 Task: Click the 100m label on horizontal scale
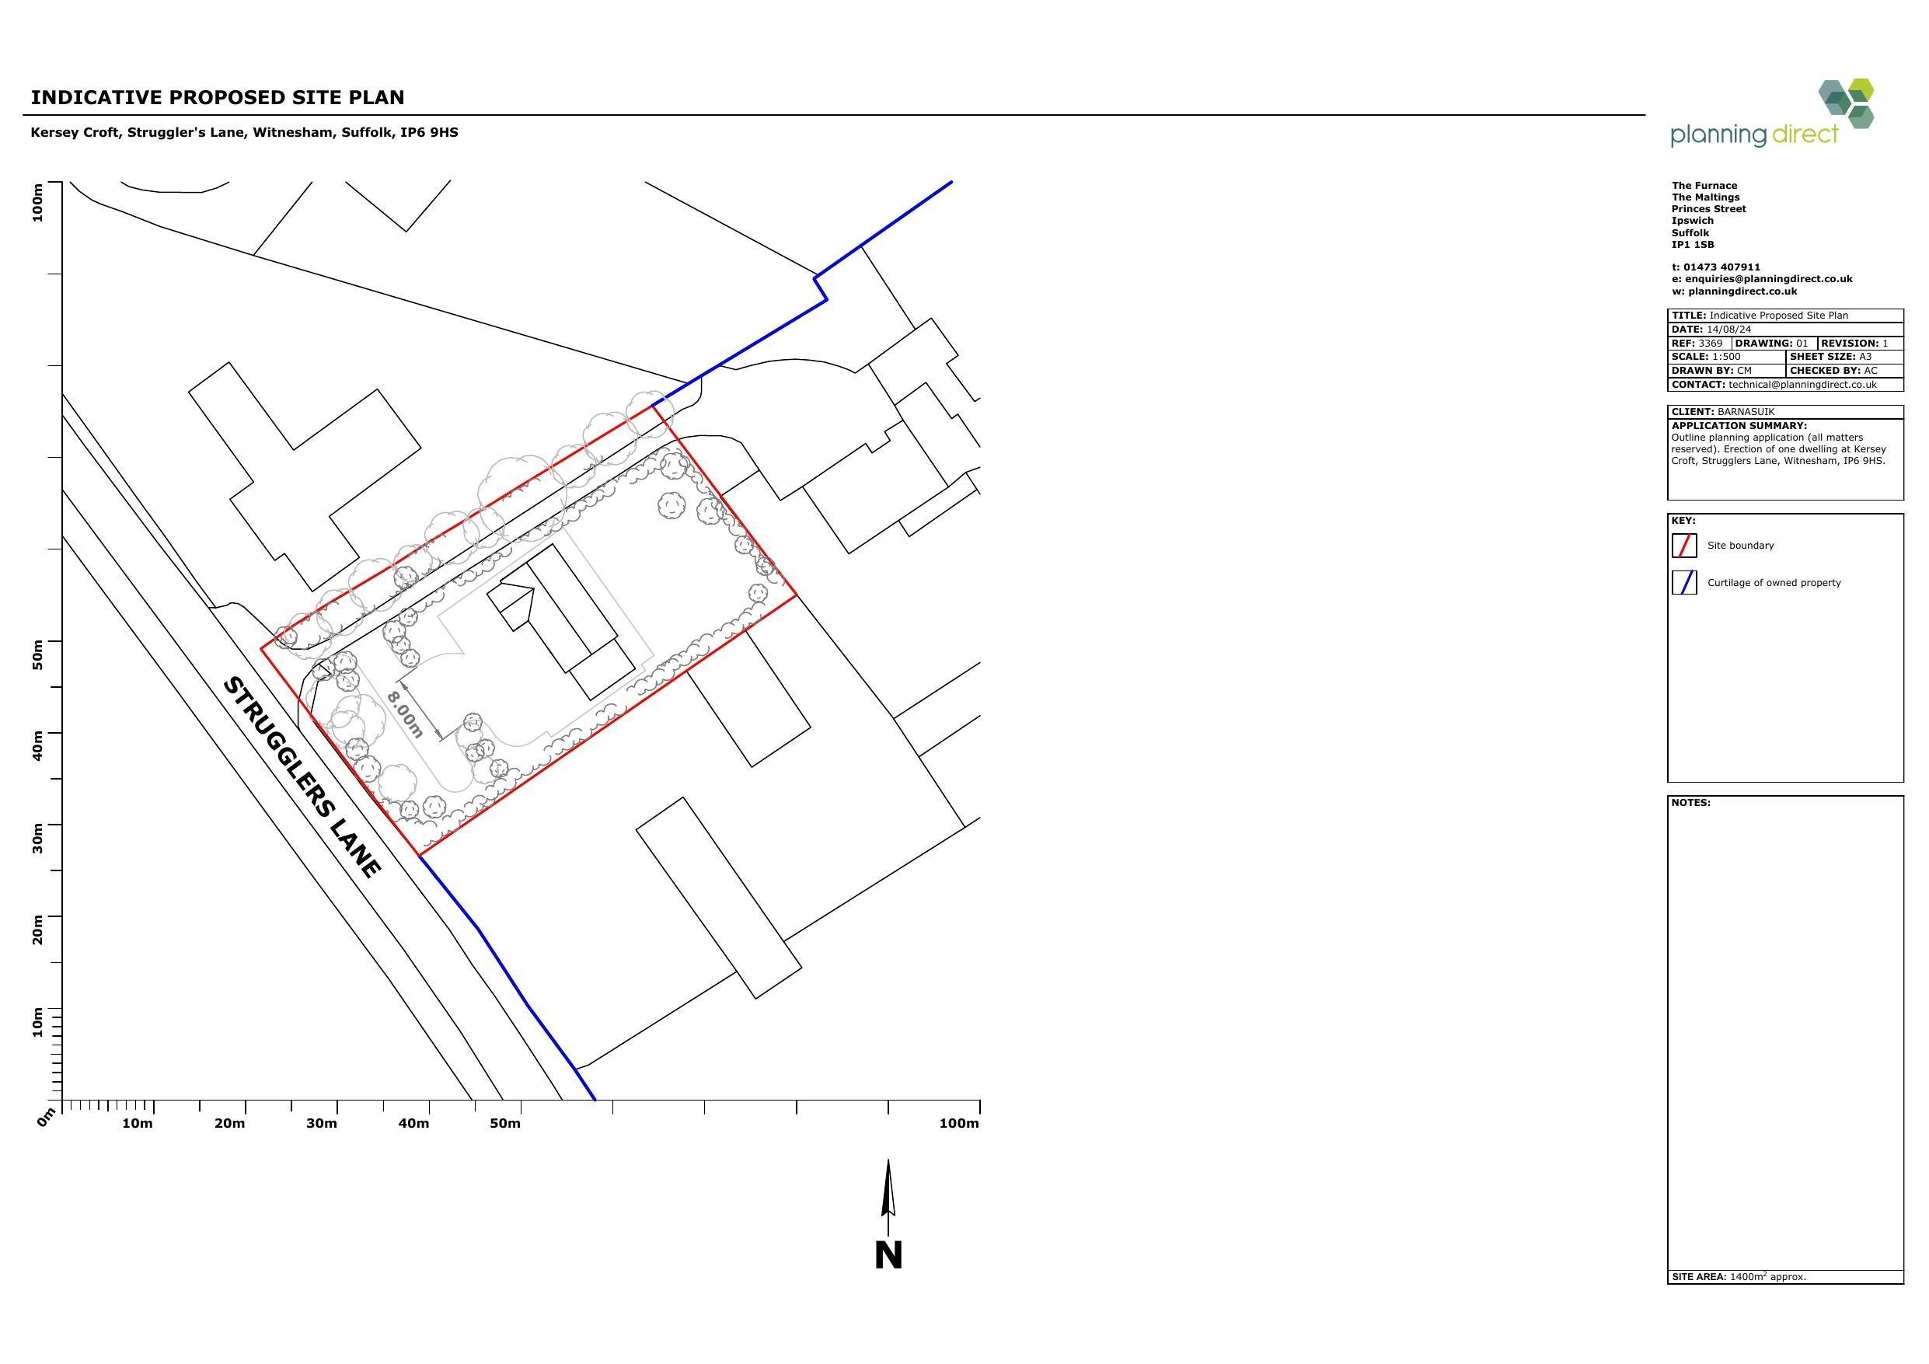(958, 1124)
